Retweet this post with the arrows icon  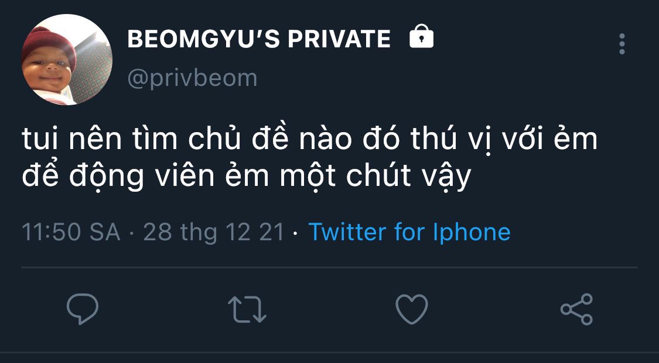(247, 310)
